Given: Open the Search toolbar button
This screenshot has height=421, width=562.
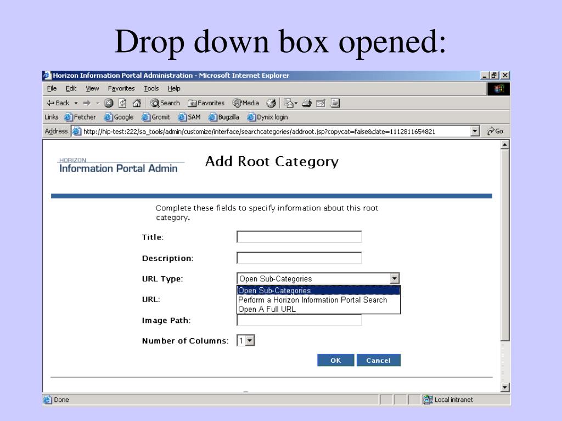Looking at the screenshot, I should click(165, 103).
